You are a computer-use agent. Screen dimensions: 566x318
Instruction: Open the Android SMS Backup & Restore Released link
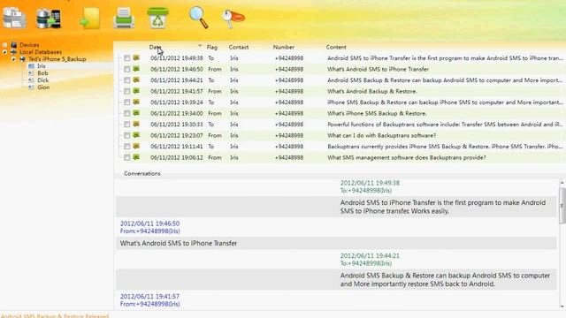point(55,315)
